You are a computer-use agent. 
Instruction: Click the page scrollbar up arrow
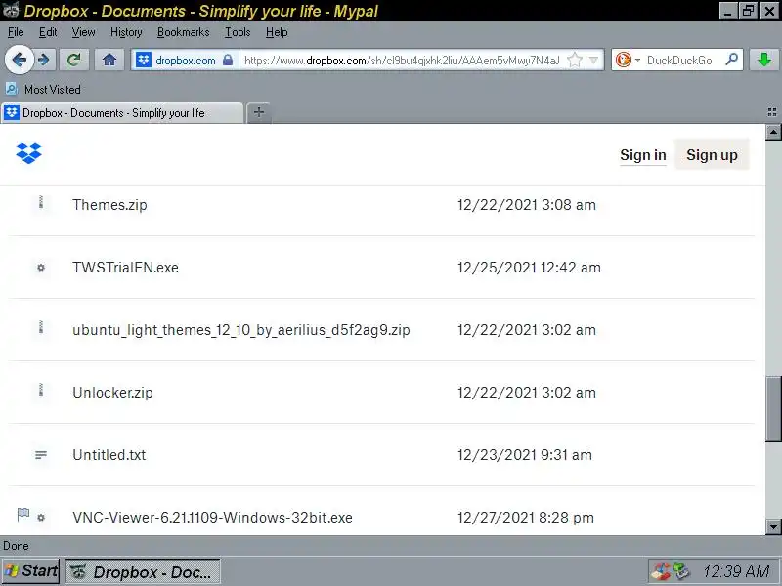[x=773, y=132]
